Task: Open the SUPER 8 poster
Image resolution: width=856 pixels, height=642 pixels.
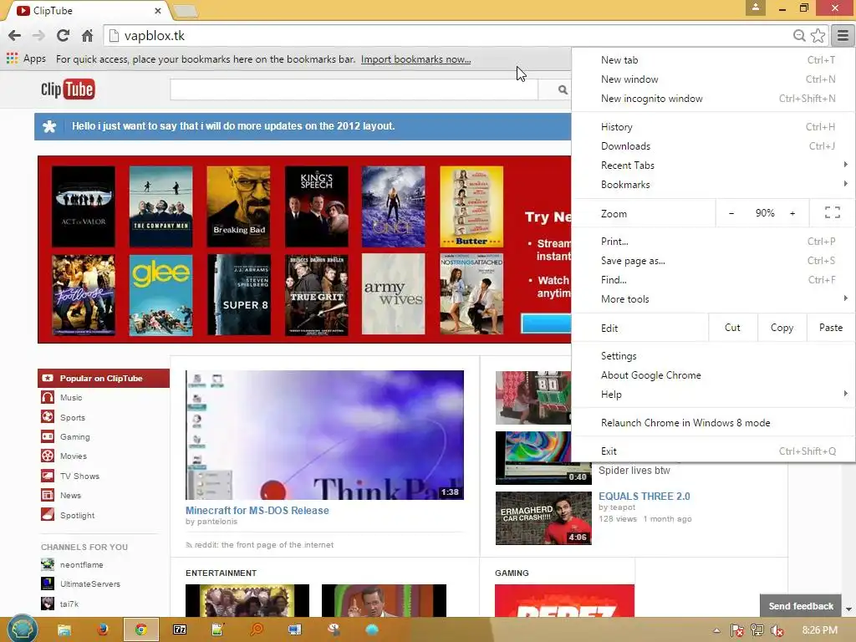Action: click(x=238, y=295)
